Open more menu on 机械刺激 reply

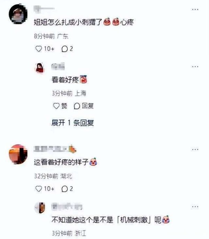click(195, 207)
